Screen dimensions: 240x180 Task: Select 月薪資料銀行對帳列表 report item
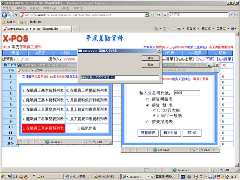pyautogui.click(x=87, y=100)
